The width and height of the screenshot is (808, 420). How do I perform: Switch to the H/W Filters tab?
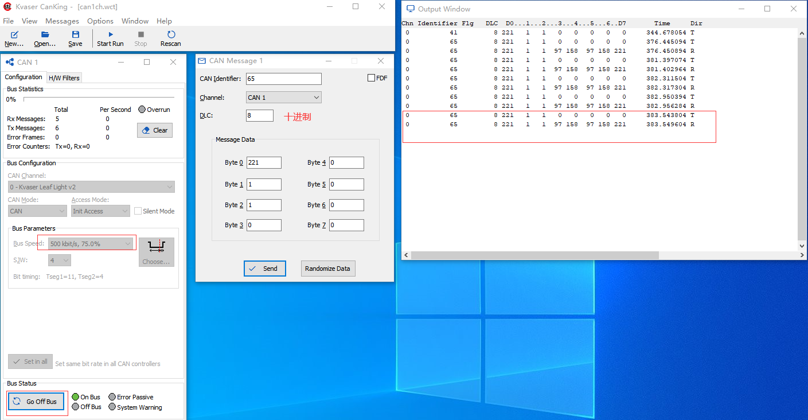(64, 77)
